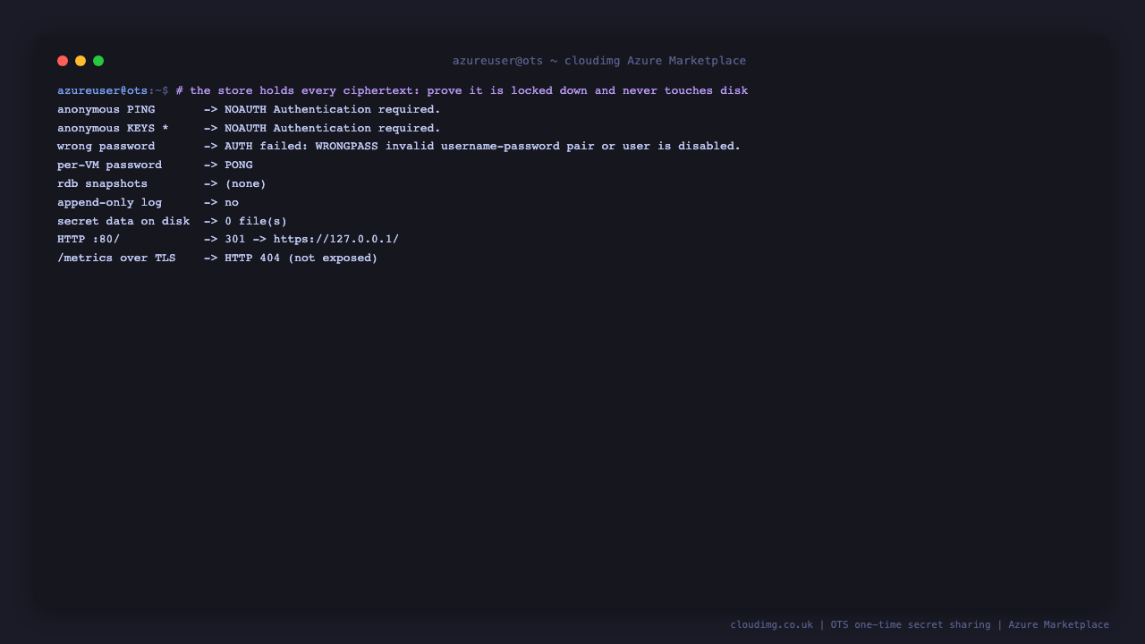Image resolution: width=1145 pixels, height=644 pixels.
Task: Click the 'https://127.0.0.1/' redirect URL
Action: click(x=336, y=239)
